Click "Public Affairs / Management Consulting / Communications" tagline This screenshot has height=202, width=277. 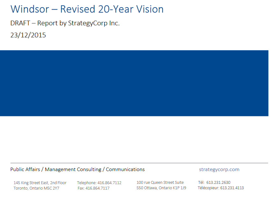77,169
